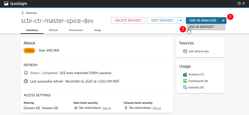Image resolution: width=249 pixels, height=115 pixels.
Task: Open the help question mark icon
Action: [239, 4]
